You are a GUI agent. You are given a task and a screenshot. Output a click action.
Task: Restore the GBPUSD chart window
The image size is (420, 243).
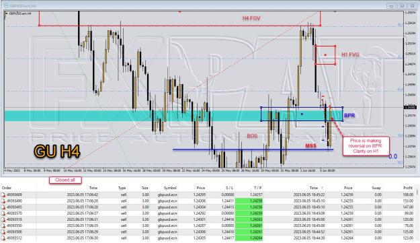tap(401, 5)
